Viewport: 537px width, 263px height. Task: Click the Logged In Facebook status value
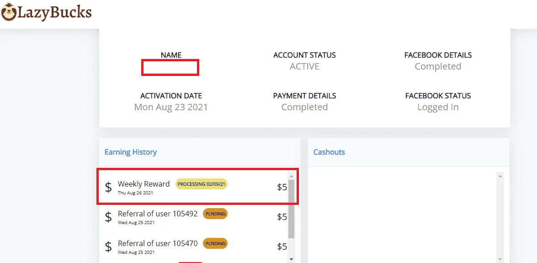tap(438, 107)
